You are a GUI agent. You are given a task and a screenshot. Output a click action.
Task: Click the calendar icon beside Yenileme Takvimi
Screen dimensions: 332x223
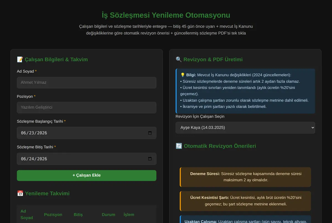coord(20,193)
